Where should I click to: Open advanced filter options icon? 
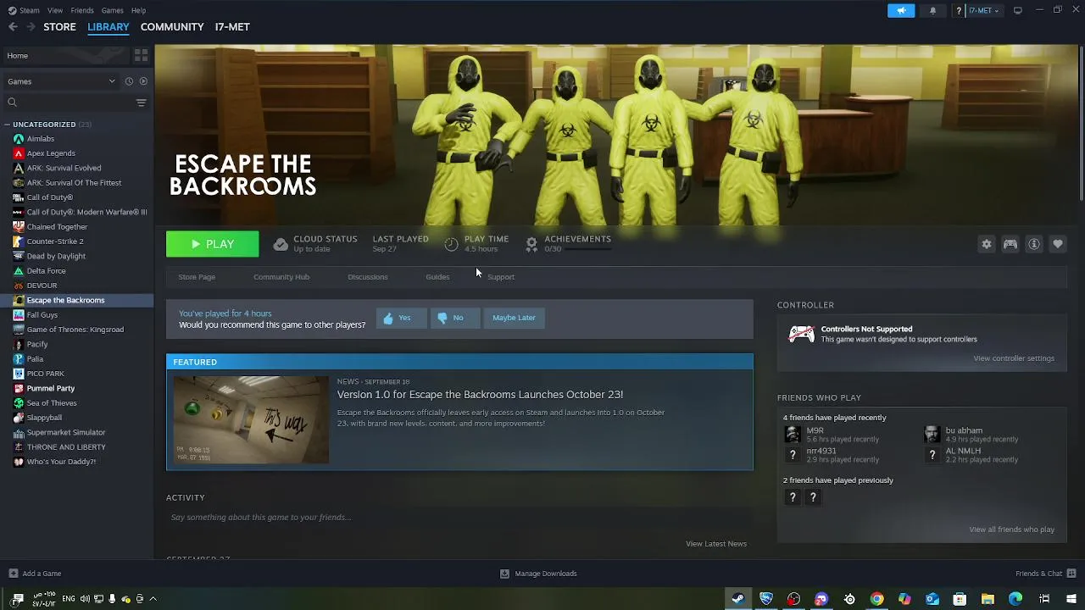click(142, 103)
